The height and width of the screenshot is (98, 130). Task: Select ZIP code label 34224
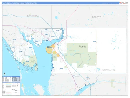click(14, 47)
